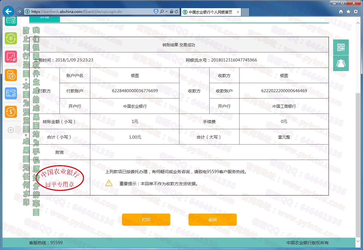Click the green yen circle sidebar icon
Viewport: 363px width, 250px height.
click(x=11, y=39)
